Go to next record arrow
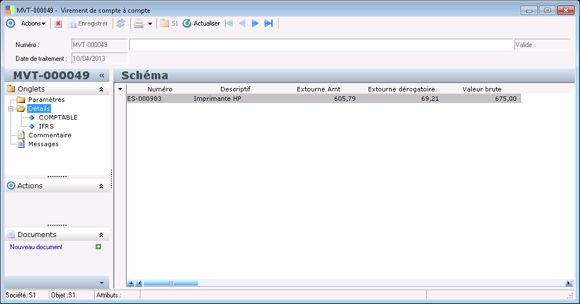 pyautogui.click(x=255, y=23)
